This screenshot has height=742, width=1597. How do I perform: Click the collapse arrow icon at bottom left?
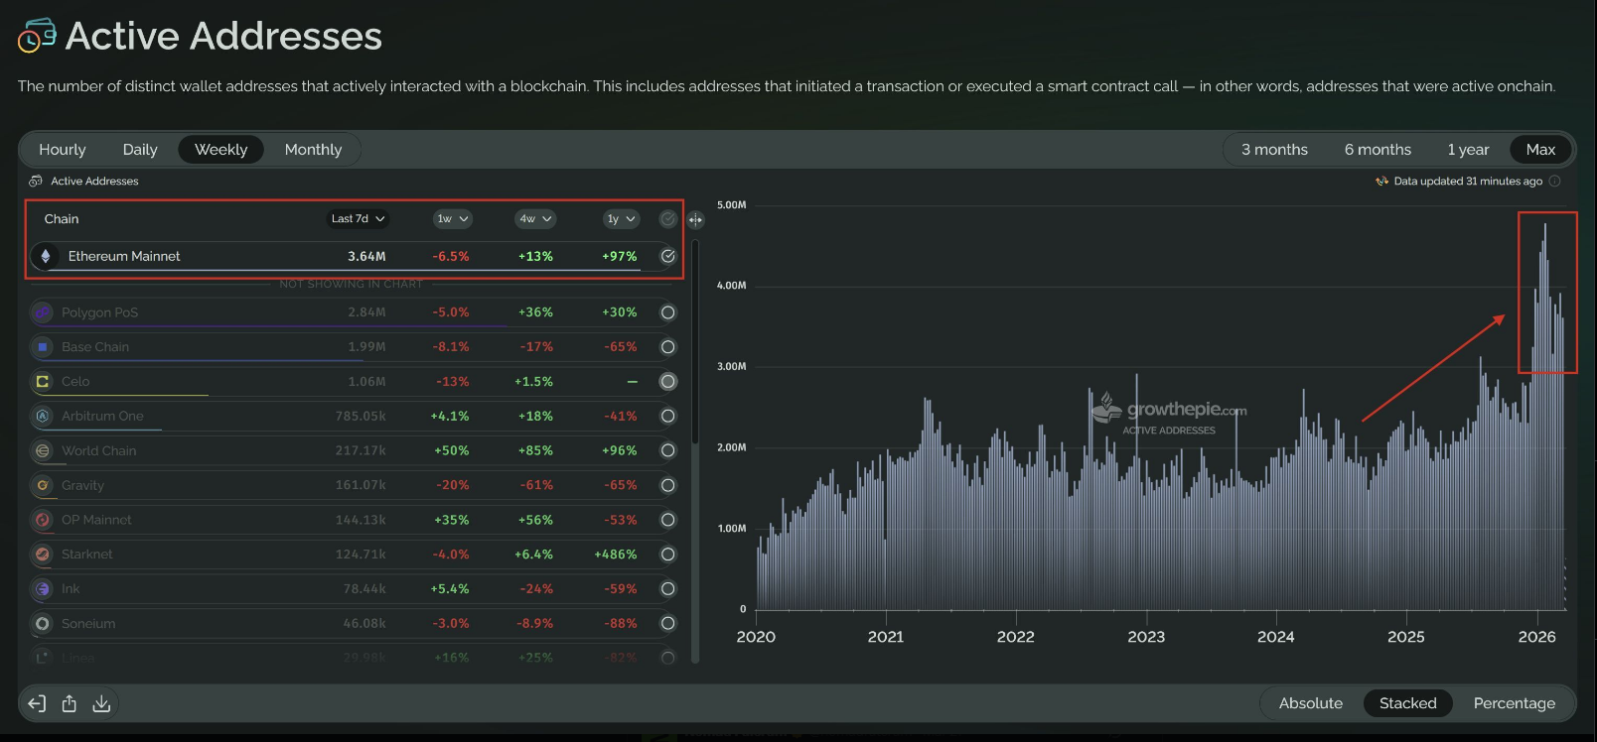click(x=37, y=703)
